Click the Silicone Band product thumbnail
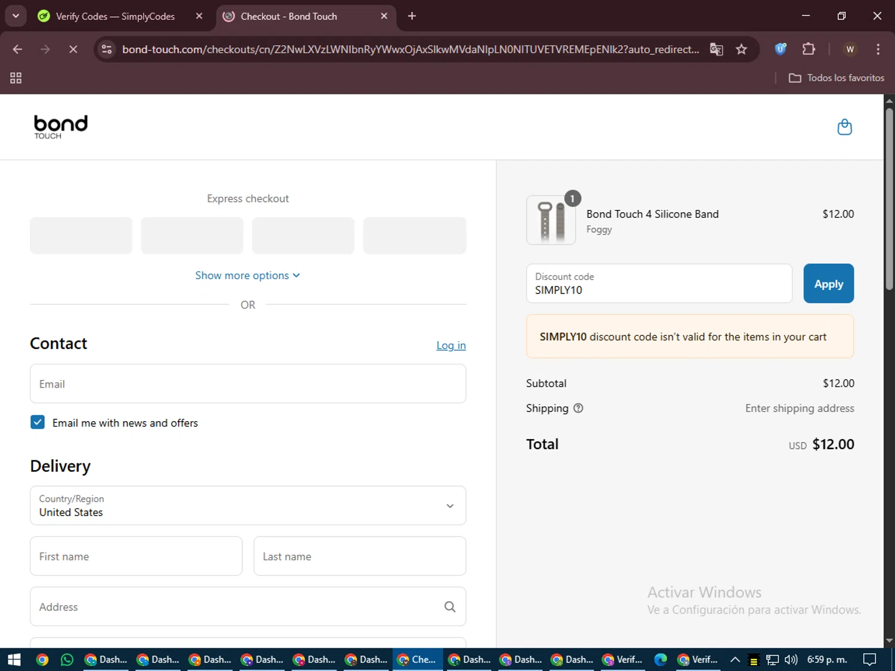This screenshot has width=895, height=671. (551, 220)
